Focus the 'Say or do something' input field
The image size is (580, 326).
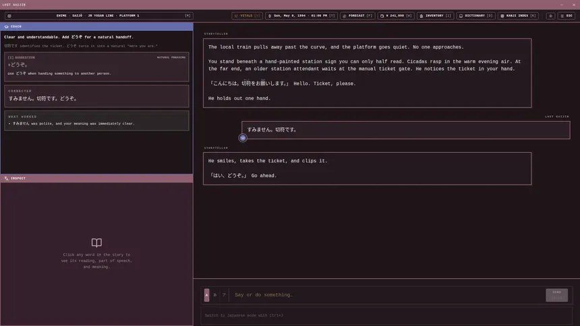click(x=386, y=295)
